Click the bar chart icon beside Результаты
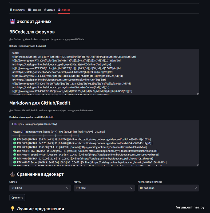 (11, 10)
